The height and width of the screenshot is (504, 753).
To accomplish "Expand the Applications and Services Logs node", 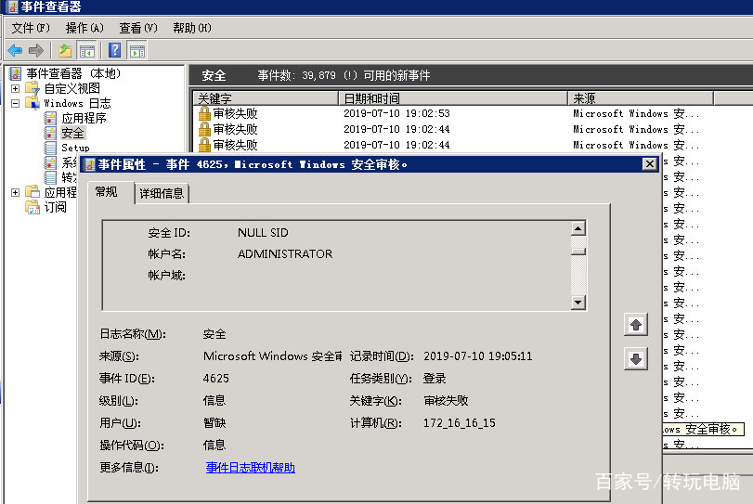I will 16,192.
